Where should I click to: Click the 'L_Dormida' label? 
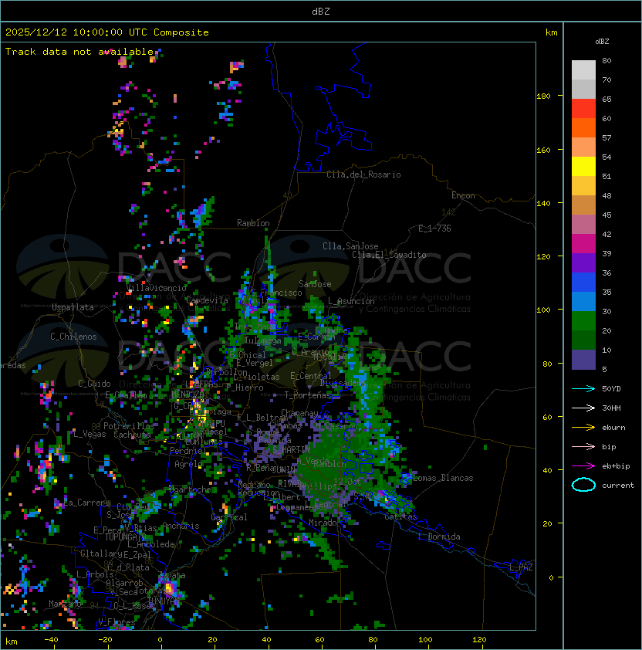click(439, 537)
